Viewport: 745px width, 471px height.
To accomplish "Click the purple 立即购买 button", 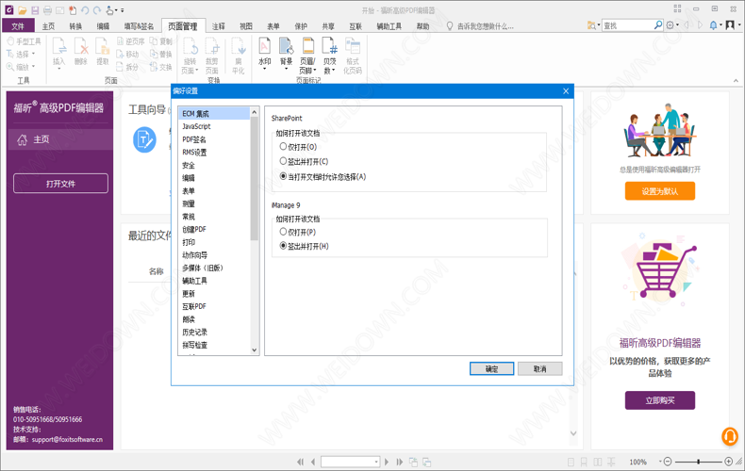I will pos(660,399).
